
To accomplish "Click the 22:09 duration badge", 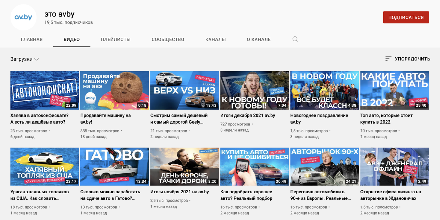I will tap(71, 106).
